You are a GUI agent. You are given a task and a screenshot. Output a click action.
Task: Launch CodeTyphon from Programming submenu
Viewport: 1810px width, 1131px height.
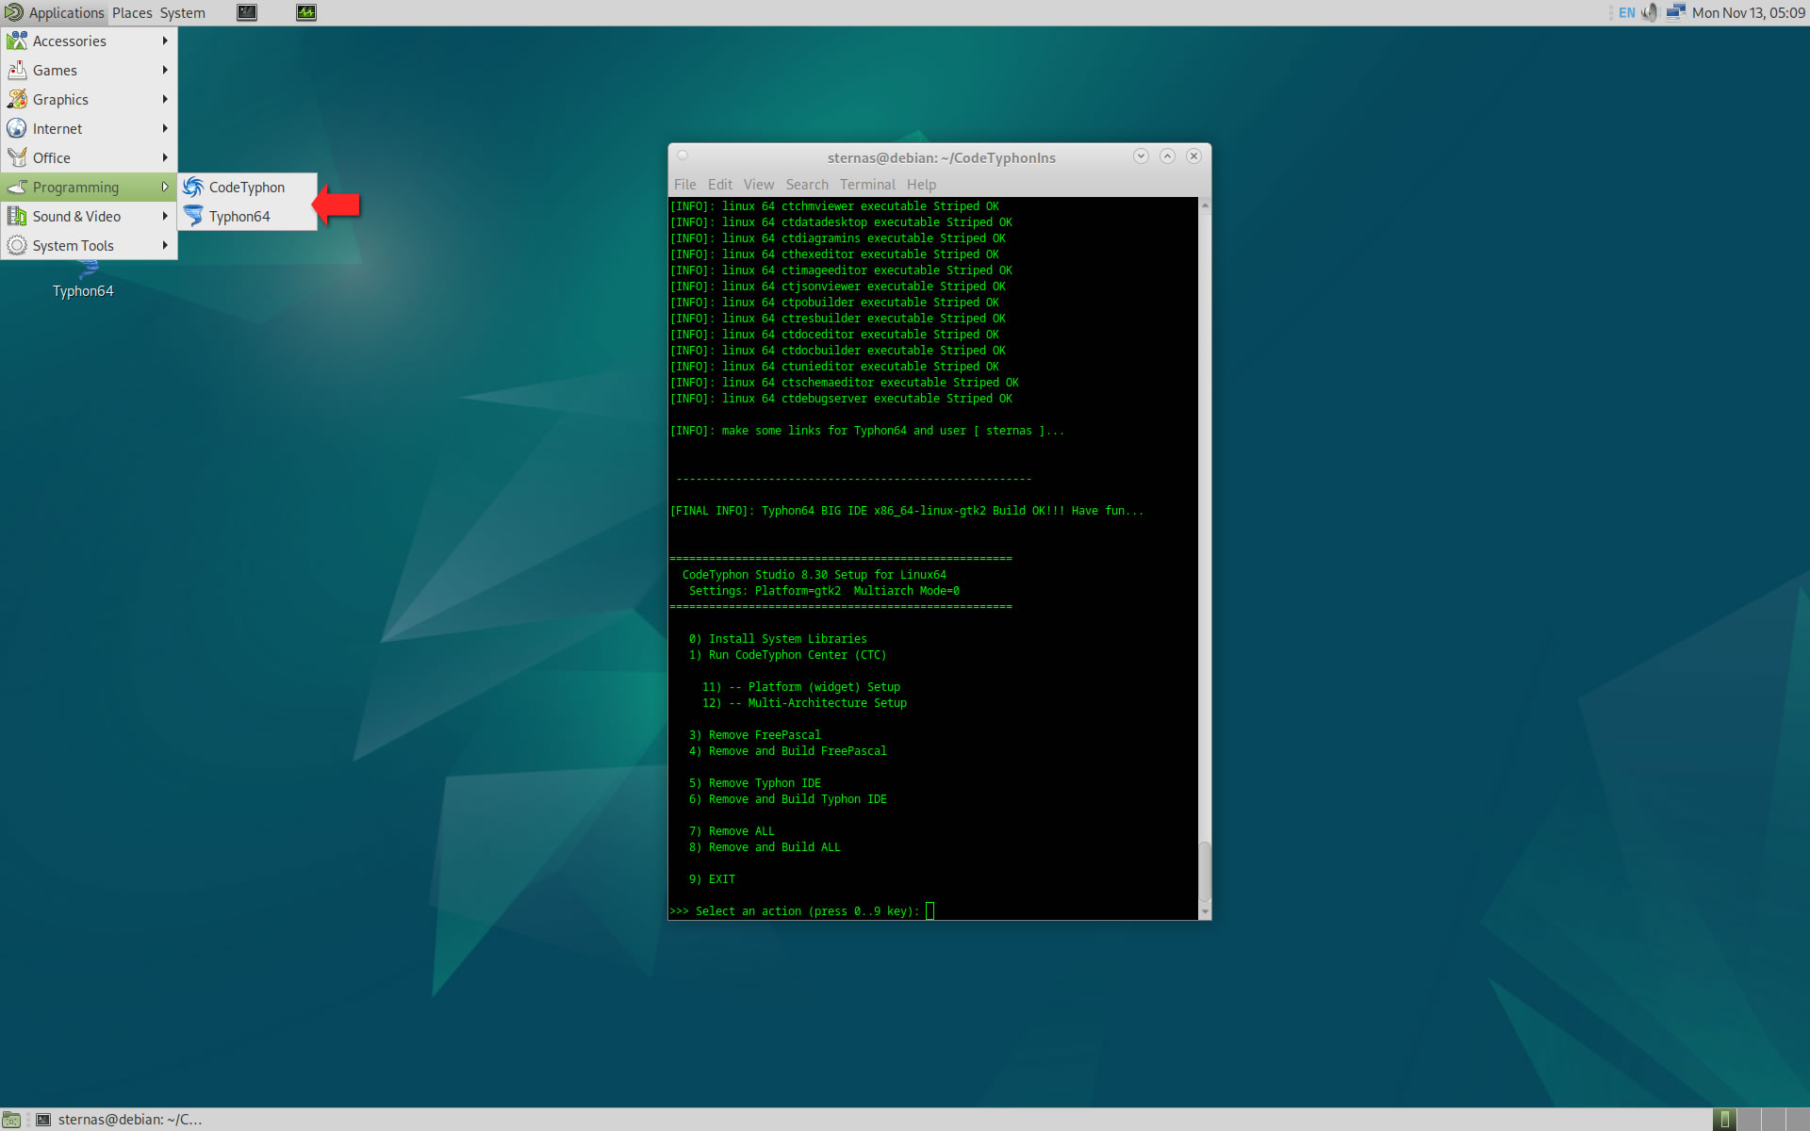click(x=248, y=188)
